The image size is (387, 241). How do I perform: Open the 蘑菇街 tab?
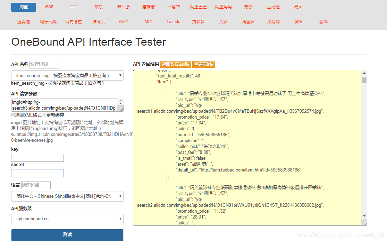pos(148,7)
